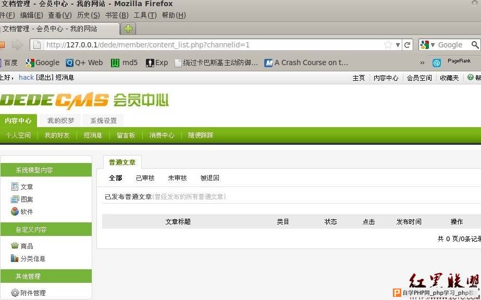
Task: Open 随便踩踩 in green submenu
Action: pyautogui.click(x=201, y=135)
